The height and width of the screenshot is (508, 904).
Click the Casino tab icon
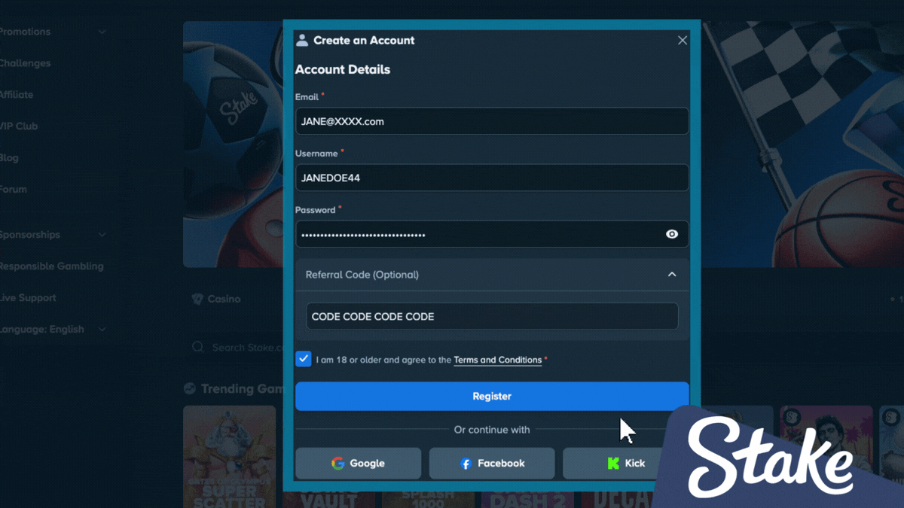click(x=198, y=299)
